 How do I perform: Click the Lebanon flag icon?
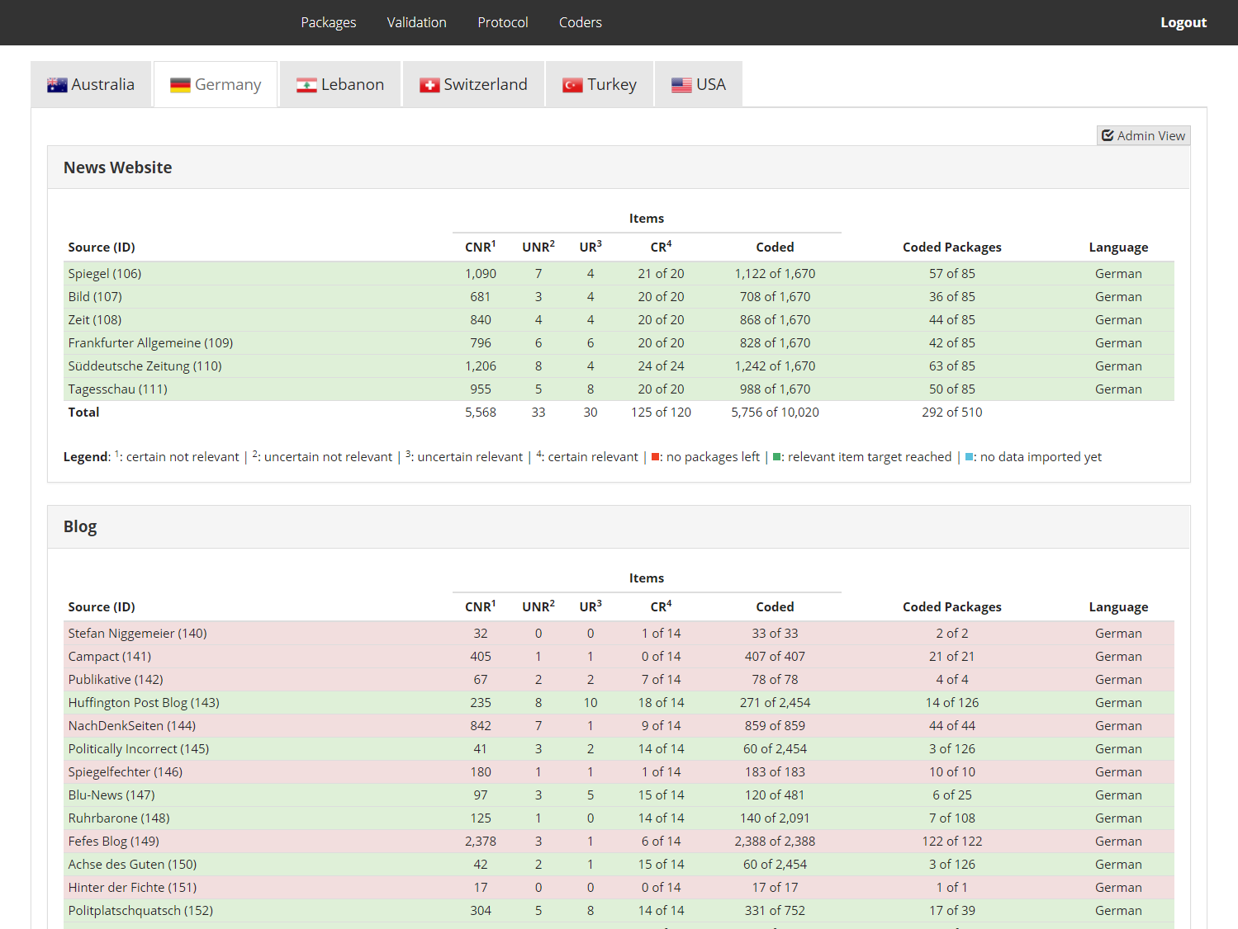[x=306, y=85]
